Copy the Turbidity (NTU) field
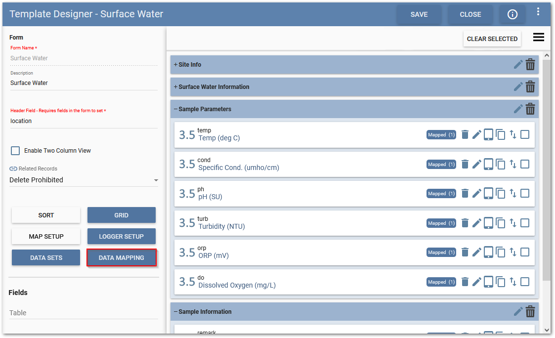Image resolution: width=555 pixels, height=338 pixels. (x=501, y=223)
